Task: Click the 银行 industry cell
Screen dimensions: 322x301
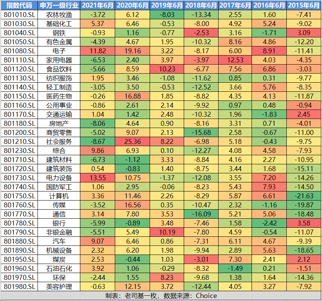Action: (x=59, y=223)
